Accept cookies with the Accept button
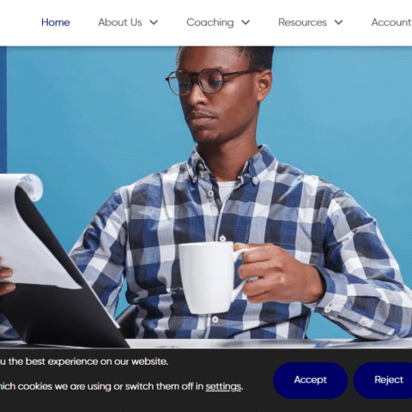This screenshot has width=412, height=412. [311, 380]
